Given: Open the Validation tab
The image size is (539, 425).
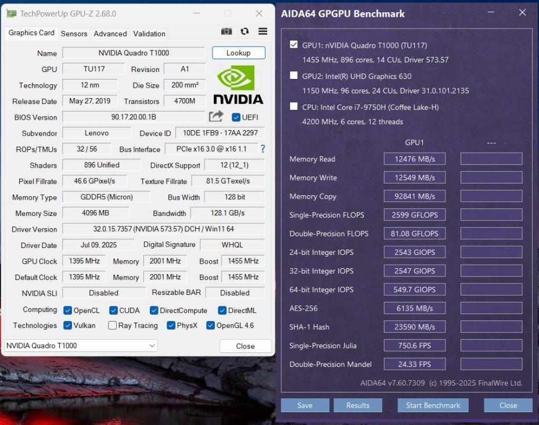Looking at the screenshot, I should click(149, 34).
